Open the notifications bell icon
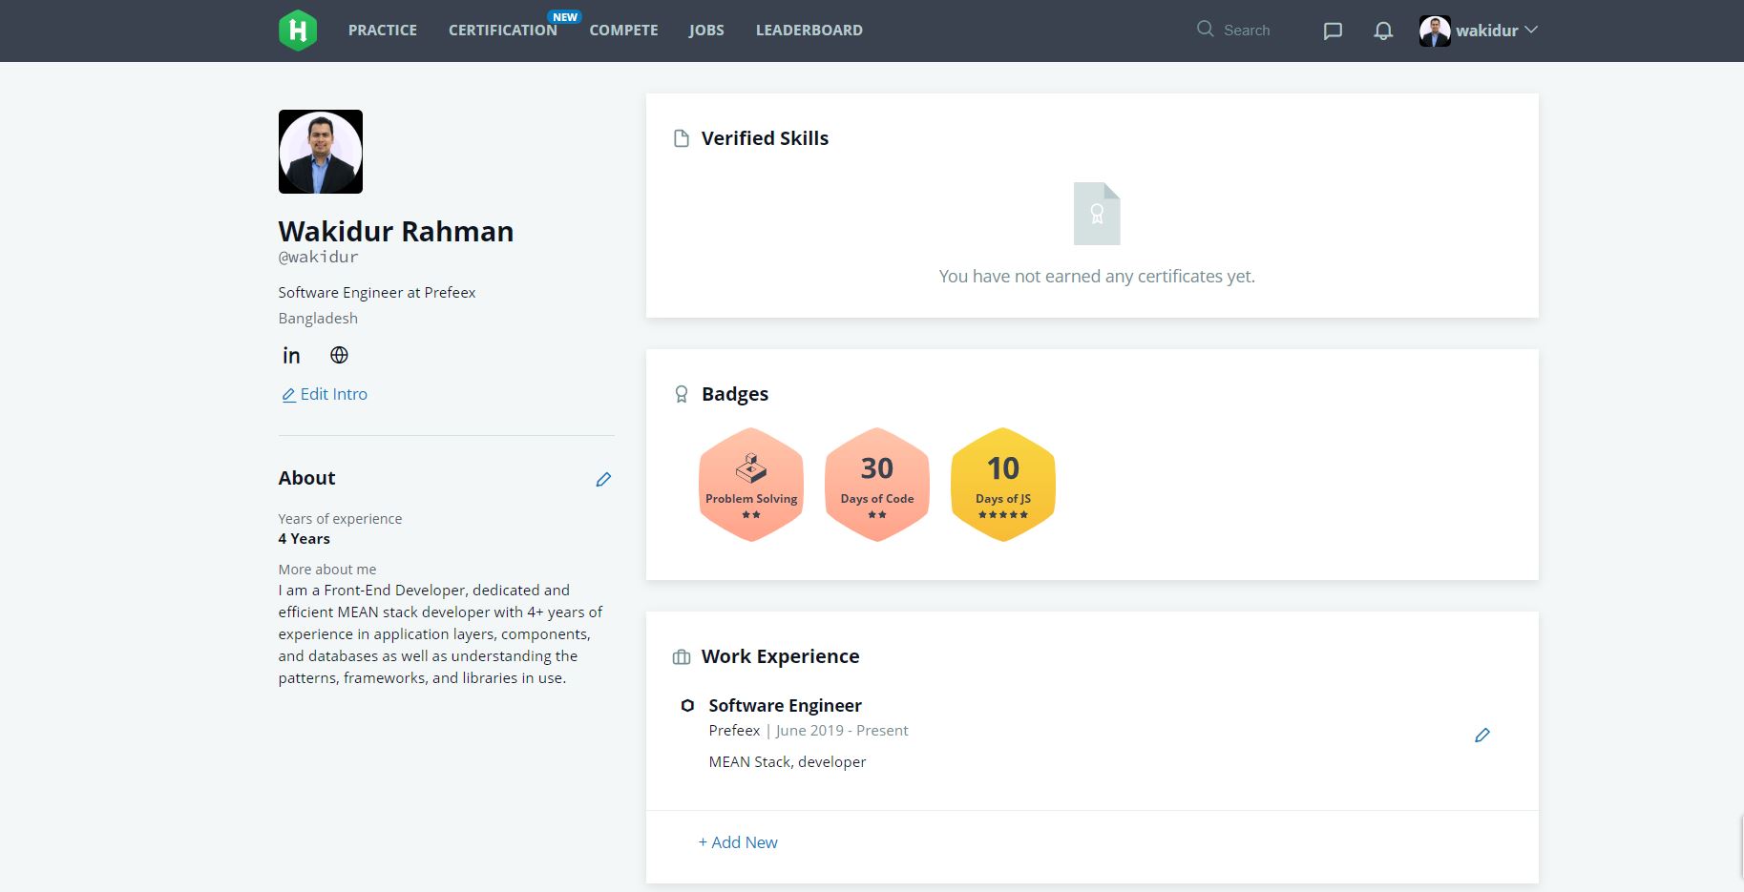The image size is (1744, 892). pyautogui.click(x=1383, y=31)
